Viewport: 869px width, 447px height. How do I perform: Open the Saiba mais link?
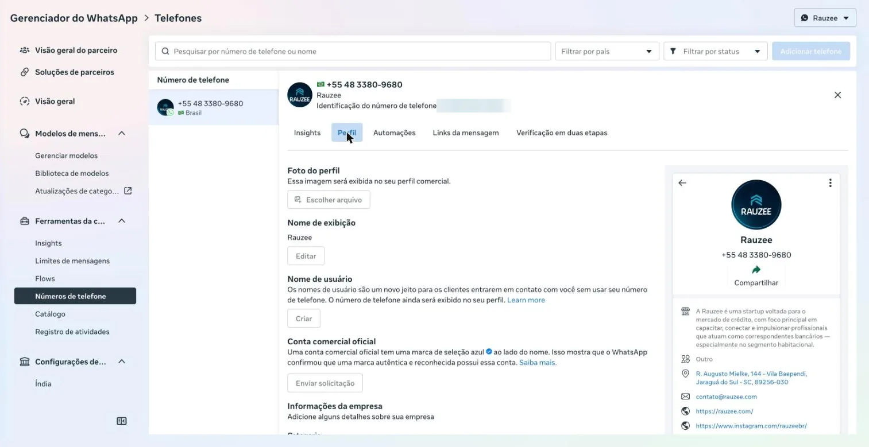coord(538,363)
